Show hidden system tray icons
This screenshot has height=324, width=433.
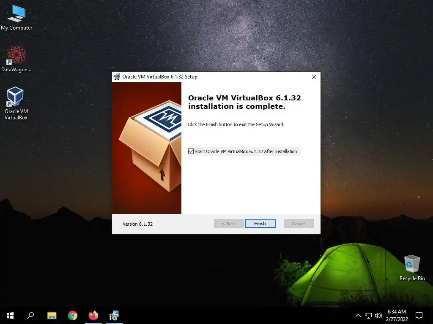(x=358, y=316)
